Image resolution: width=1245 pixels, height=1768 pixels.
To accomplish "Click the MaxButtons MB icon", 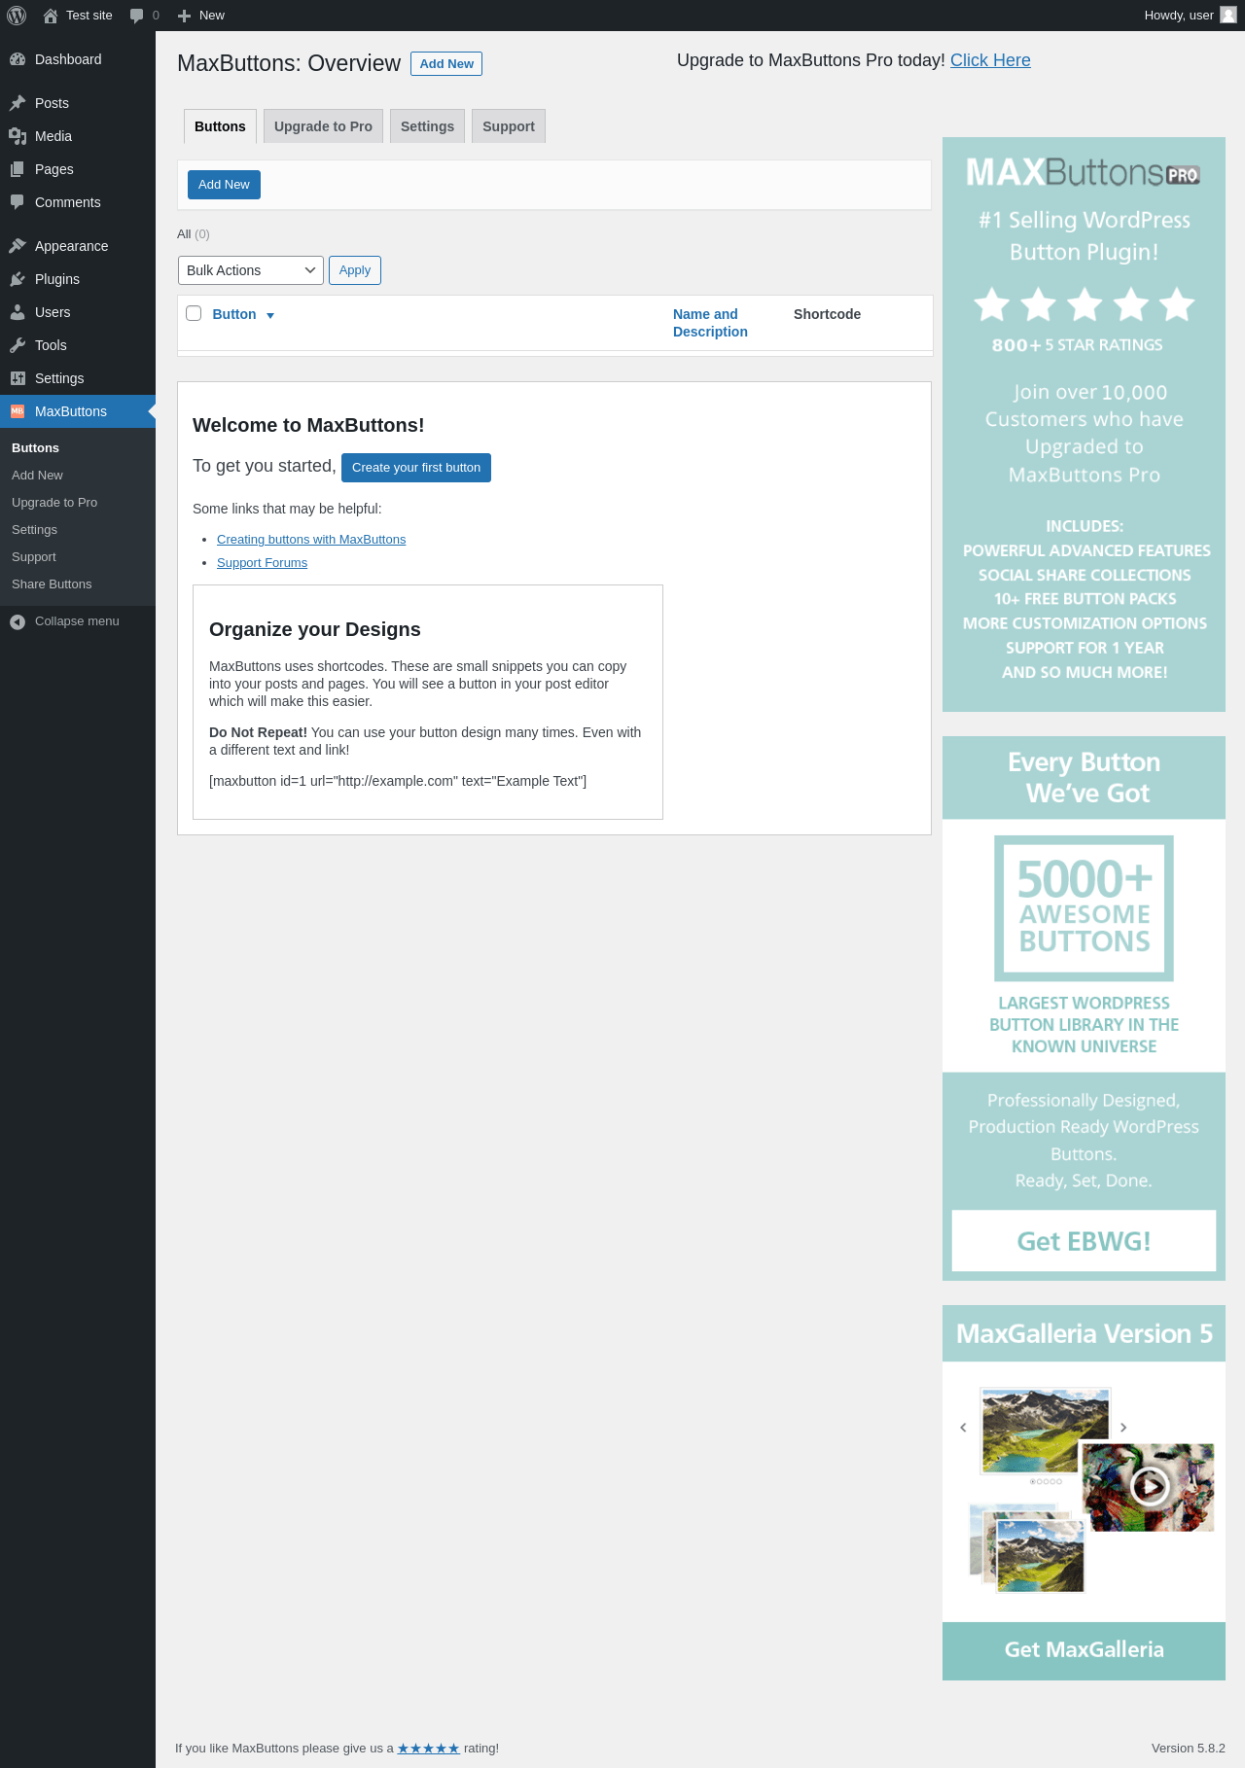I will click(18, 411).
